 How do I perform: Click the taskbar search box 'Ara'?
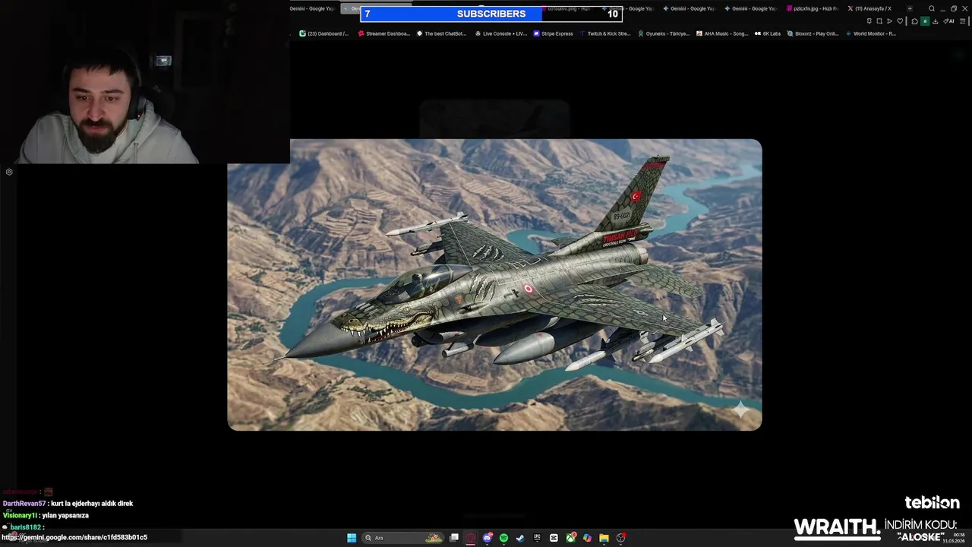click(x=403, y=538)
